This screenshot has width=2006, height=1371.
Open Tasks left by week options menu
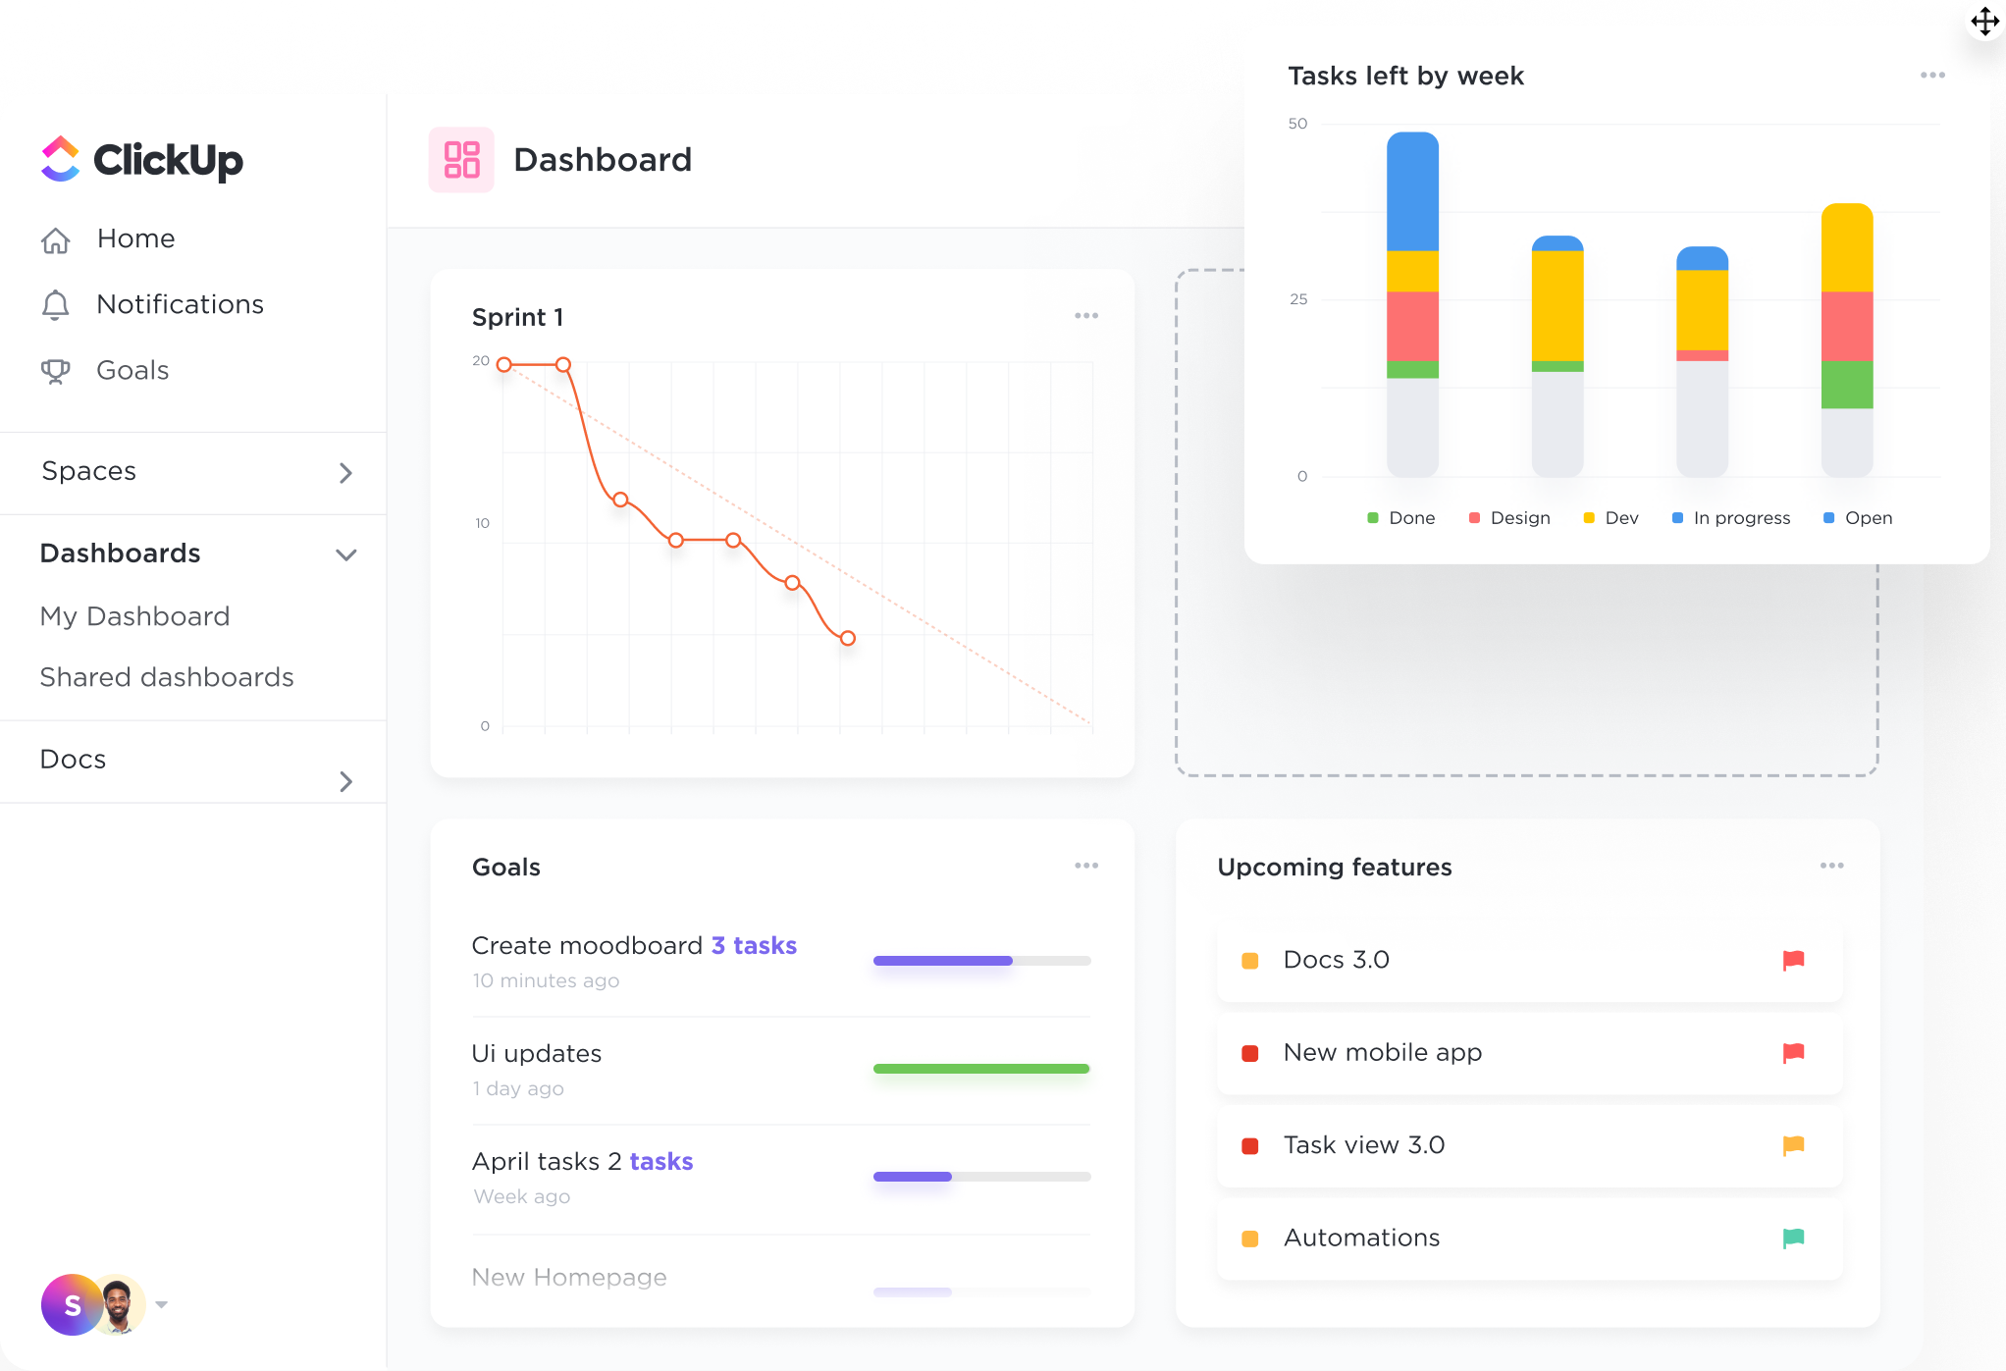point(1931,76)
